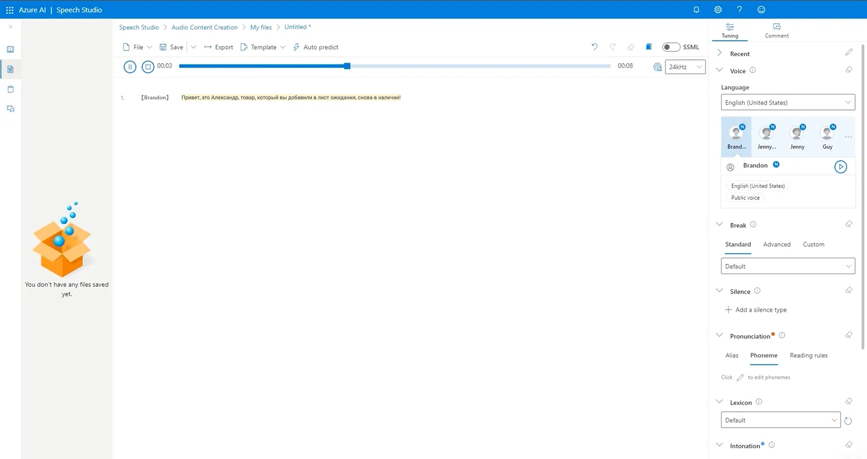
Task: Click Add a silence type
Action: coord(756,310)
